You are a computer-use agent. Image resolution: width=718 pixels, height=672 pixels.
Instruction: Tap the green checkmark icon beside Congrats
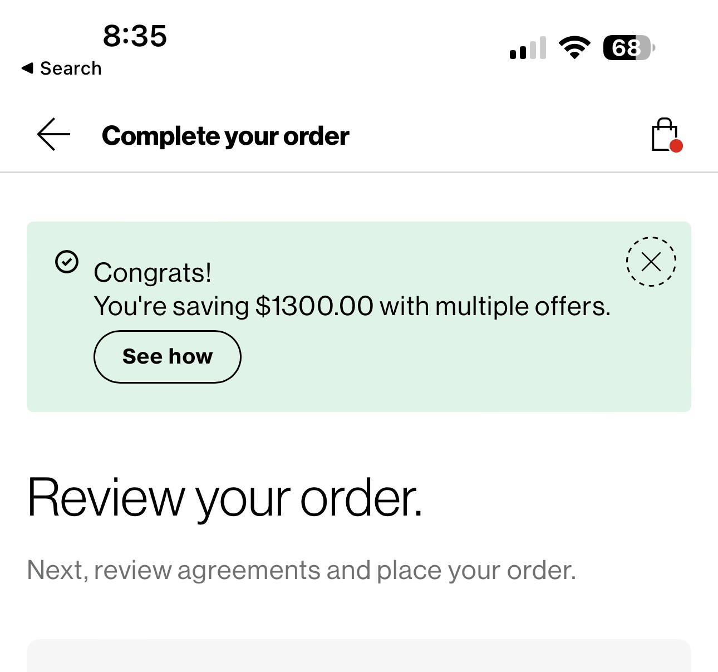tap(67, 262)
